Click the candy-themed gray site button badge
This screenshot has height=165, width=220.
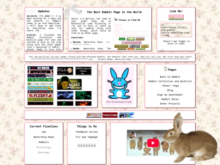[x=94, y=115]
